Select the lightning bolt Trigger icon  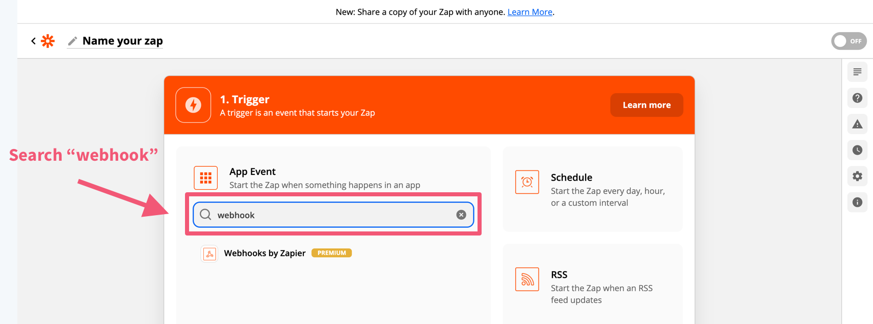pyautogui.click(x=193, y=105)
